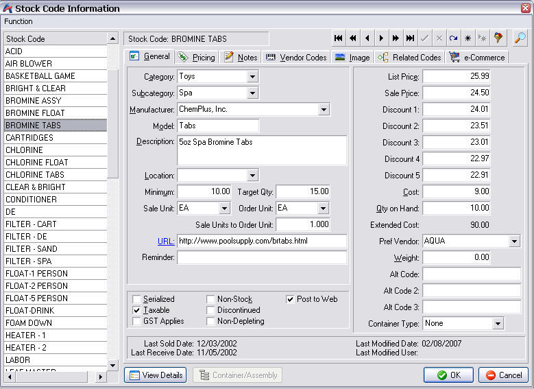534x389 pixels.
Task: Switch to the Pricing tab
Action: point(197,57)
